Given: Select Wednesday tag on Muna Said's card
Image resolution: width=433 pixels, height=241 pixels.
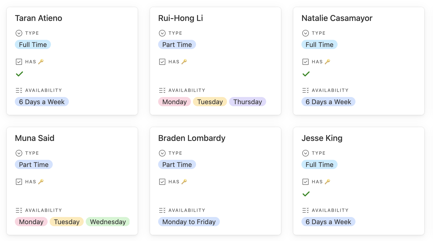Looking at the screenshot, I should pyautogui.click(x=108, y=222).
